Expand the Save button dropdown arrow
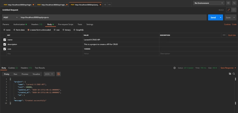238x113 pixels. click(x=234, y=17)
